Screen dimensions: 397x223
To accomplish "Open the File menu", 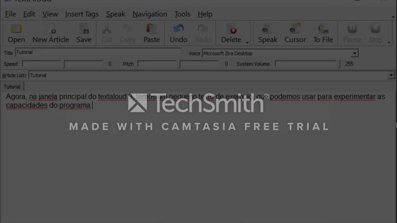I will click(x=10, y=14).
